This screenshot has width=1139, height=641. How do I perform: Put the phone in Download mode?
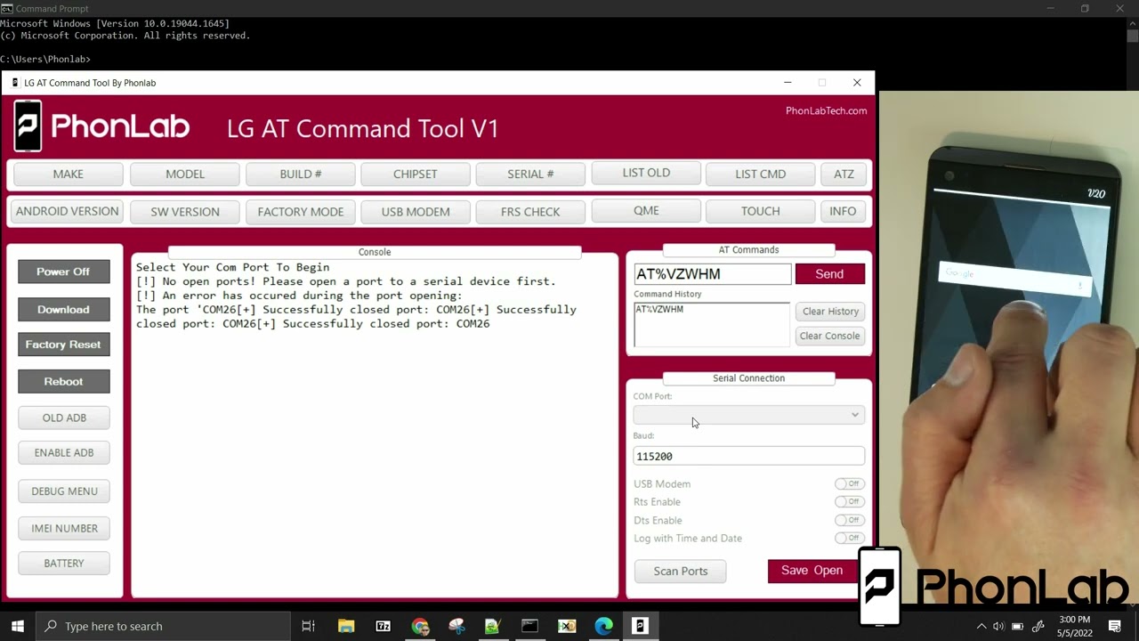click(63, 309)
